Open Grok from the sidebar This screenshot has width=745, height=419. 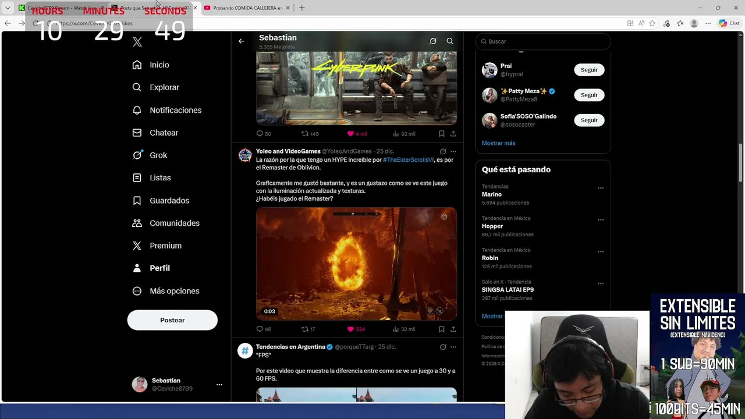pyautogui.click(x=150, y=155)
